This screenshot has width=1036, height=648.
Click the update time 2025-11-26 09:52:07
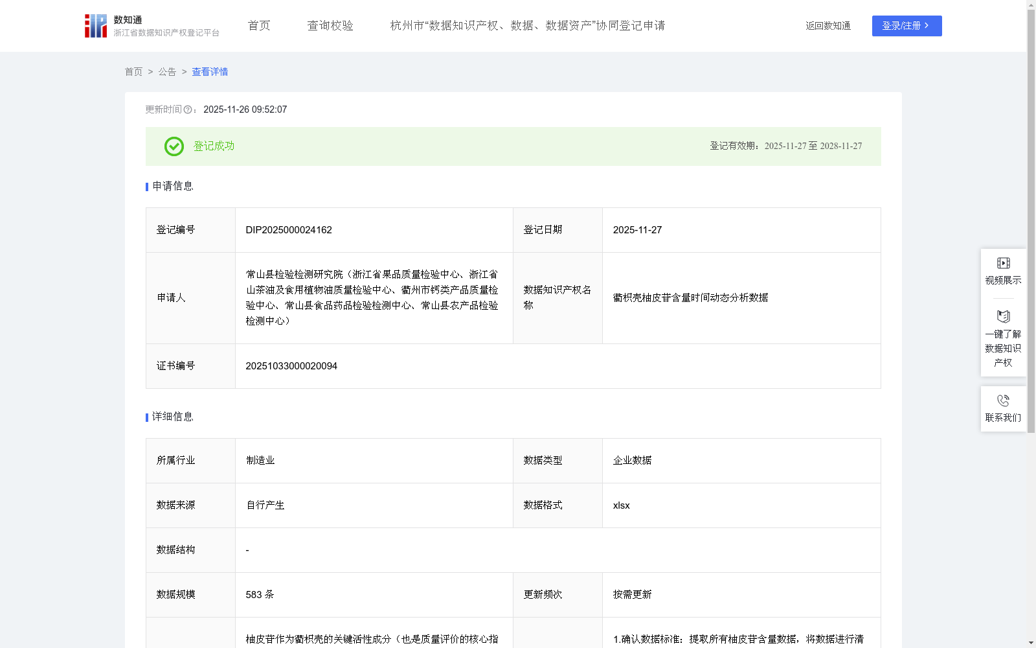click(245, 110)
